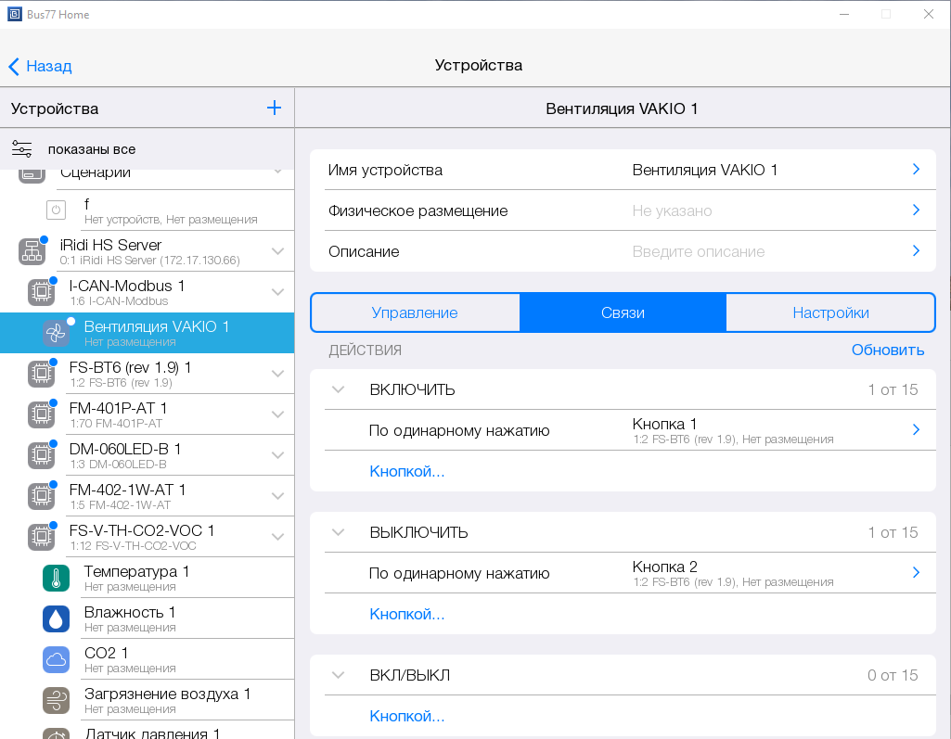Click the I-CAN-Modbus 1 chip icon
The width and height of the screenshot is (951, 739).
[x=41, y=291]
